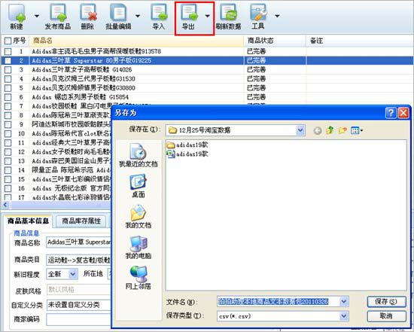Open the 文件名 filename dropdown arrow

pyautogui.click(x=343, y=301)
